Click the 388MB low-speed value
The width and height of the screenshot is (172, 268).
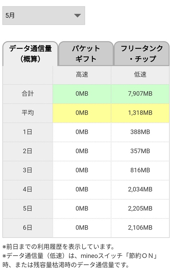click(x=140, y=132)
